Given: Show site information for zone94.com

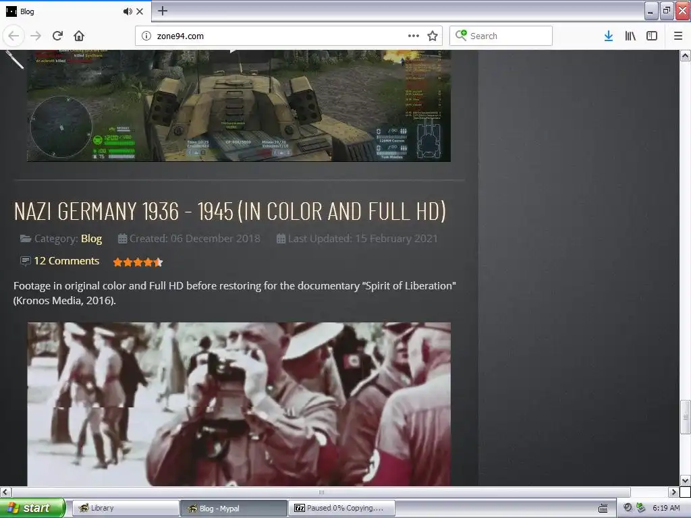Looking at the screenshot, I should [146, 36].
